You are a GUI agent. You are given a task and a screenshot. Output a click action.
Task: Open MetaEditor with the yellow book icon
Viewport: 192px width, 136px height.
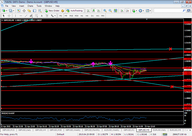(x=63, y=11)
